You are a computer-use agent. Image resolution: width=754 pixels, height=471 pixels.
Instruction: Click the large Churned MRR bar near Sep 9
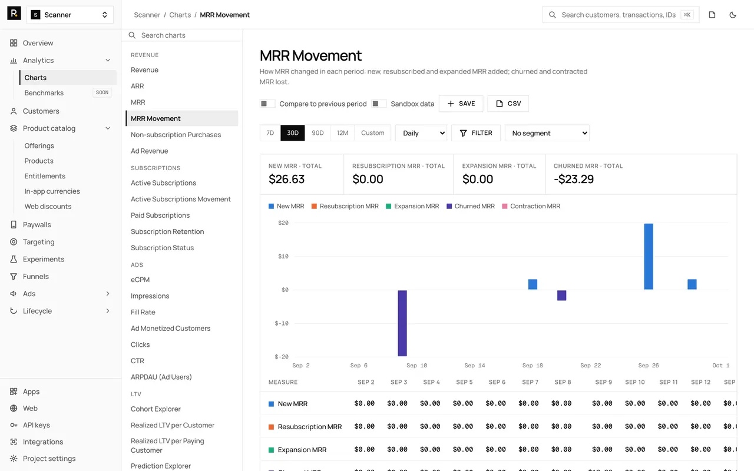402,323
